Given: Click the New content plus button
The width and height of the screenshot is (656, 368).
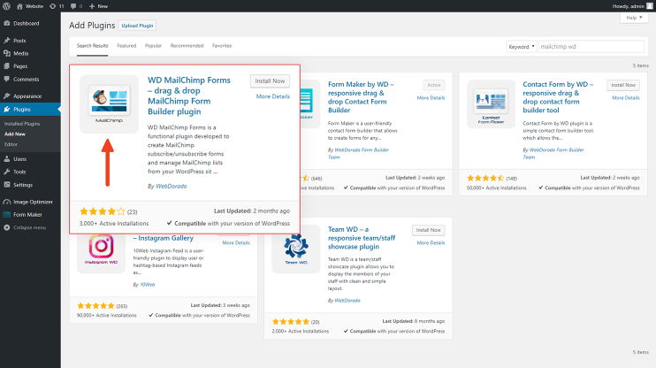Looking at the screenshot, I should (98, 6).
